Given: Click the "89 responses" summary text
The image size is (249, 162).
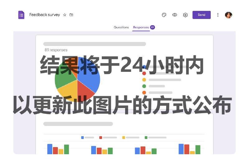Looking at the screenshot, I should (x=56, y=50).
